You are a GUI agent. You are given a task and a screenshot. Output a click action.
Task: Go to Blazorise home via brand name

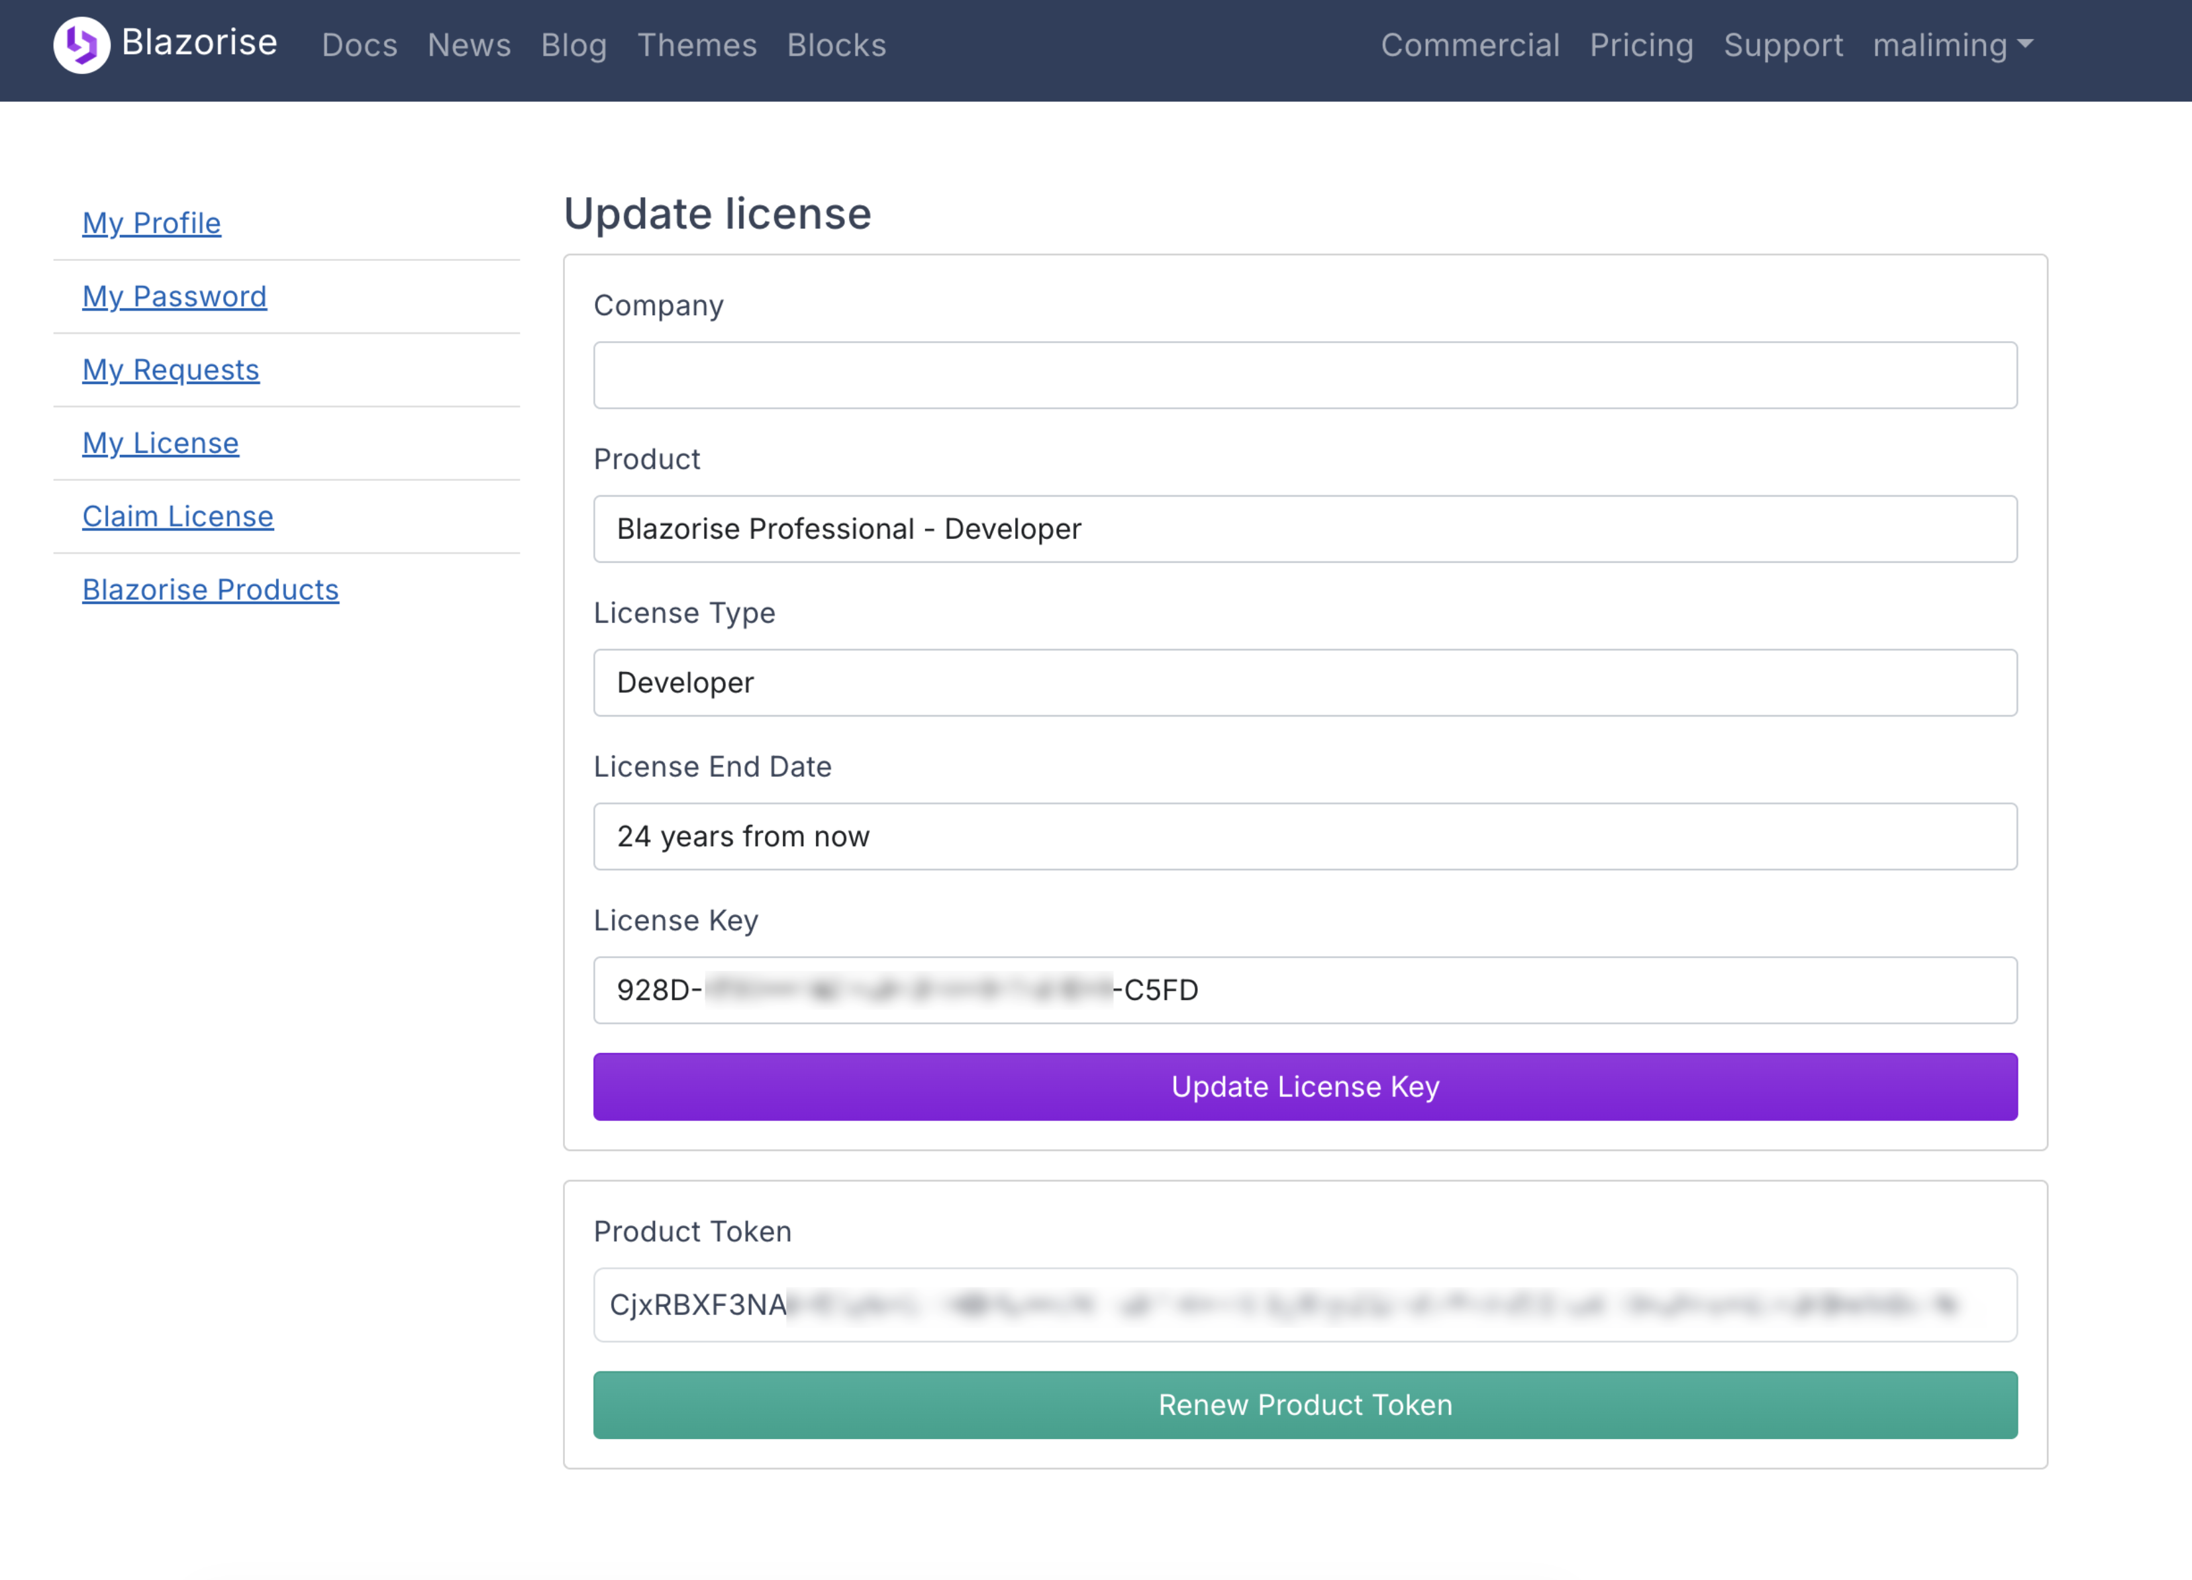[199, 42]
